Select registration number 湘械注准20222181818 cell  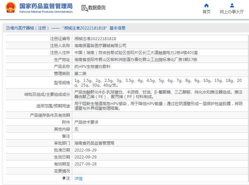pos(95,39)
